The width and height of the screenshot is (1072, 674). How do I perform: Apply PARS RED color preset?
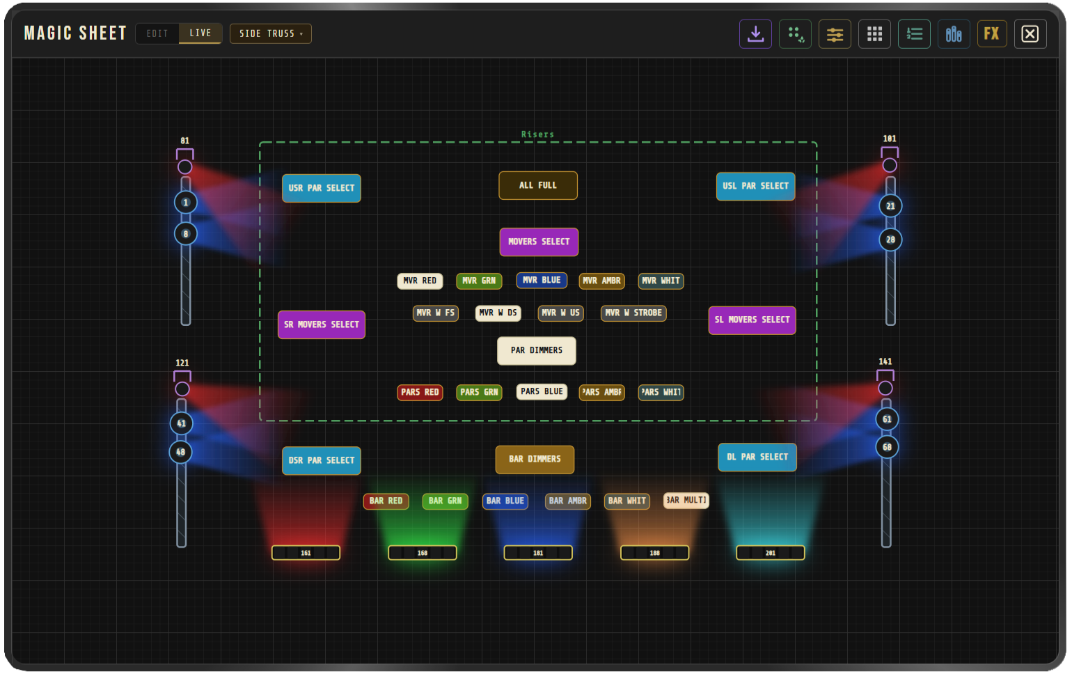coord(420,392)
